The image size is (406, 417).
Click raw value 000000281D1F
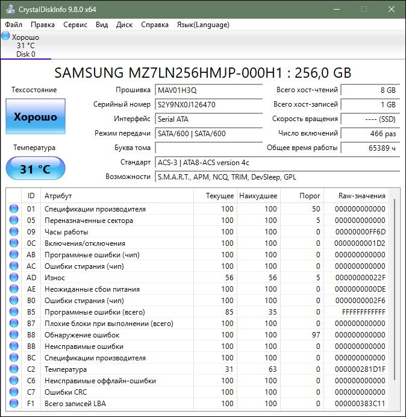[x=360, y=369]
